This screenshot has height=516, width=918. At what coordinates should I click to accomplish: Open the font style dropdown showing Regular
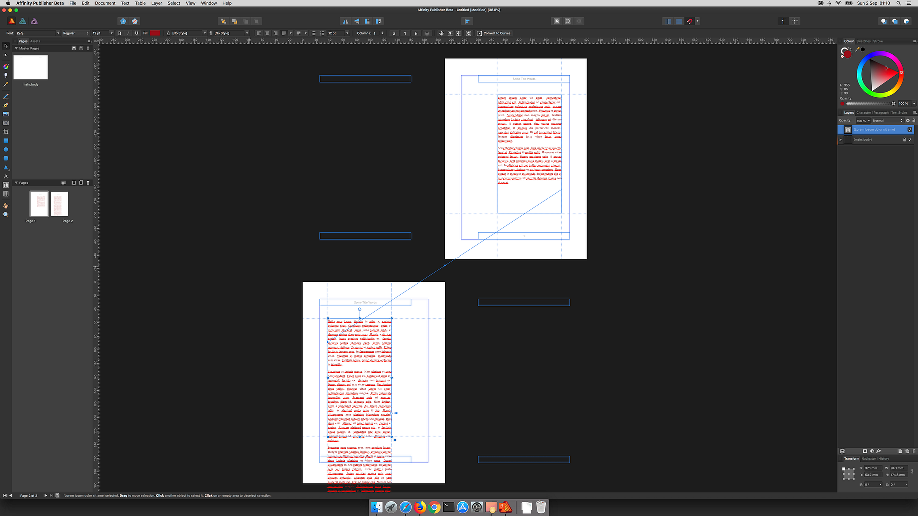pos(76,33)
